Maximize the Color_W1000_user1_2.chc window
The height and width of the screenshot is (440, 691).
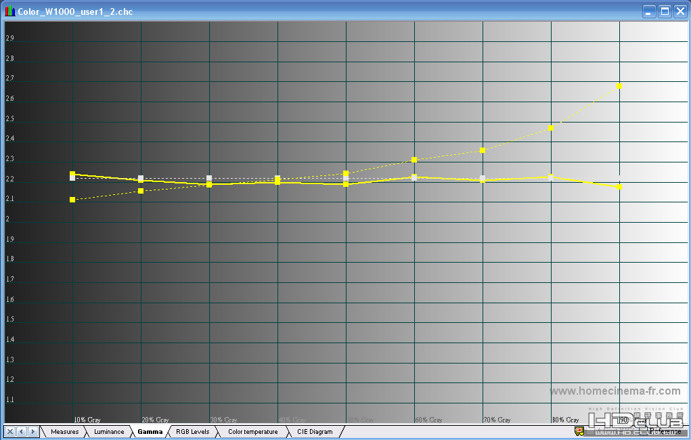[x=665, y=11]
